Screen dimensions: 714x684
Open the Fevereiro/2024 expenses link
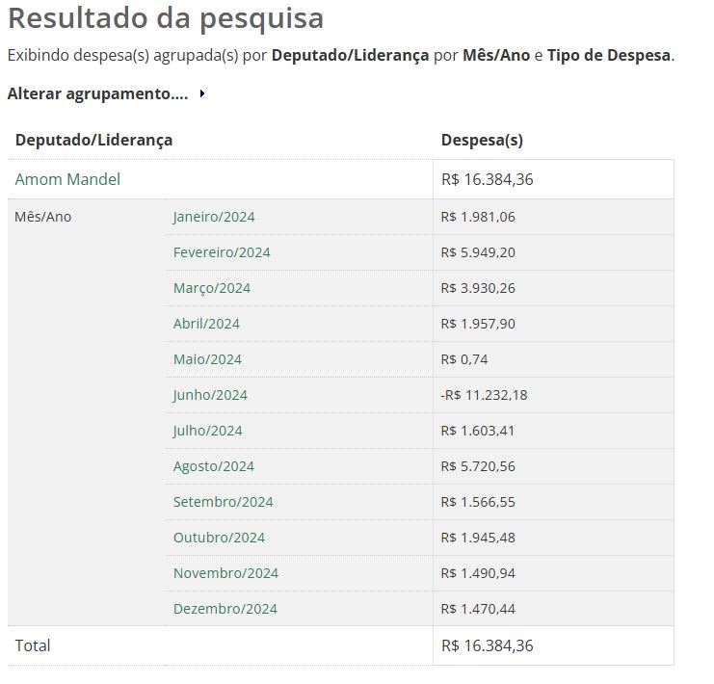tap(222, 252)
